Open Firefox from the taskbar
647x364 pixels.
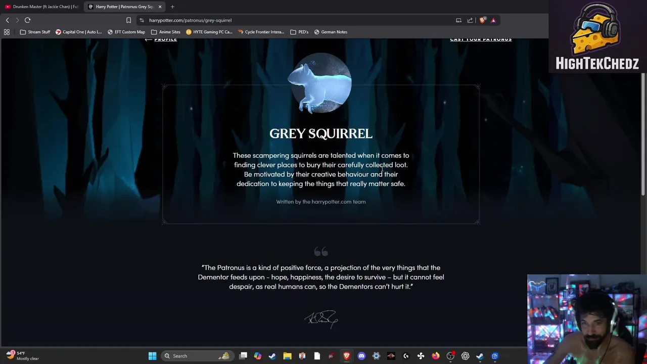pos(436,356)
